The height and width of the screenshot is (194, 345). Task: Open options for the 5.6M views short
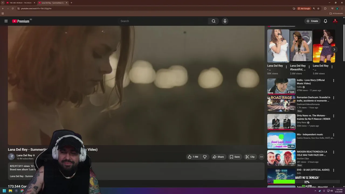332,67
